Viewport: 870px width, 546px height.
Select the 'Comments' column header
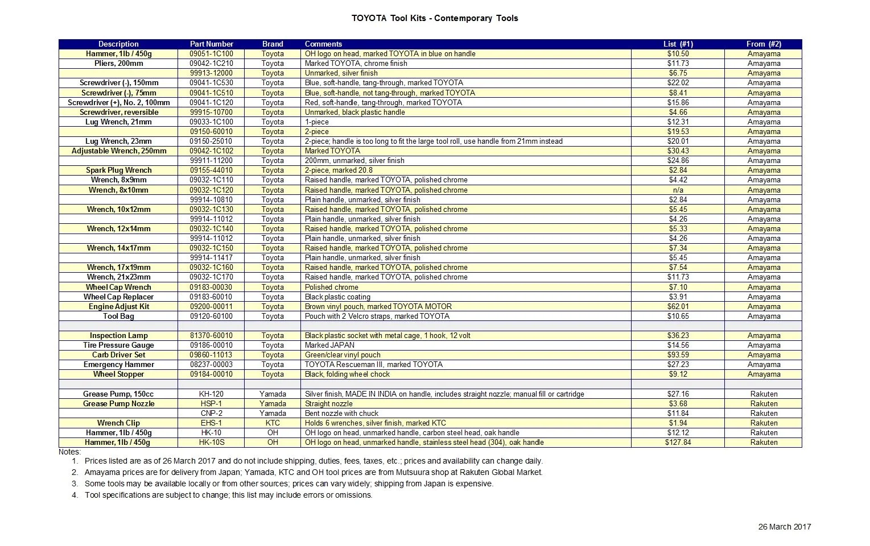pyautogui.click(x=466, y=44)
